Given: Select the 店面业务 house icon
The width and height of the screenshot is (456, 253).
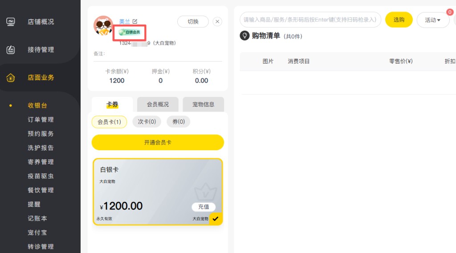Looking at the screenshot, I should click(11, 77).
